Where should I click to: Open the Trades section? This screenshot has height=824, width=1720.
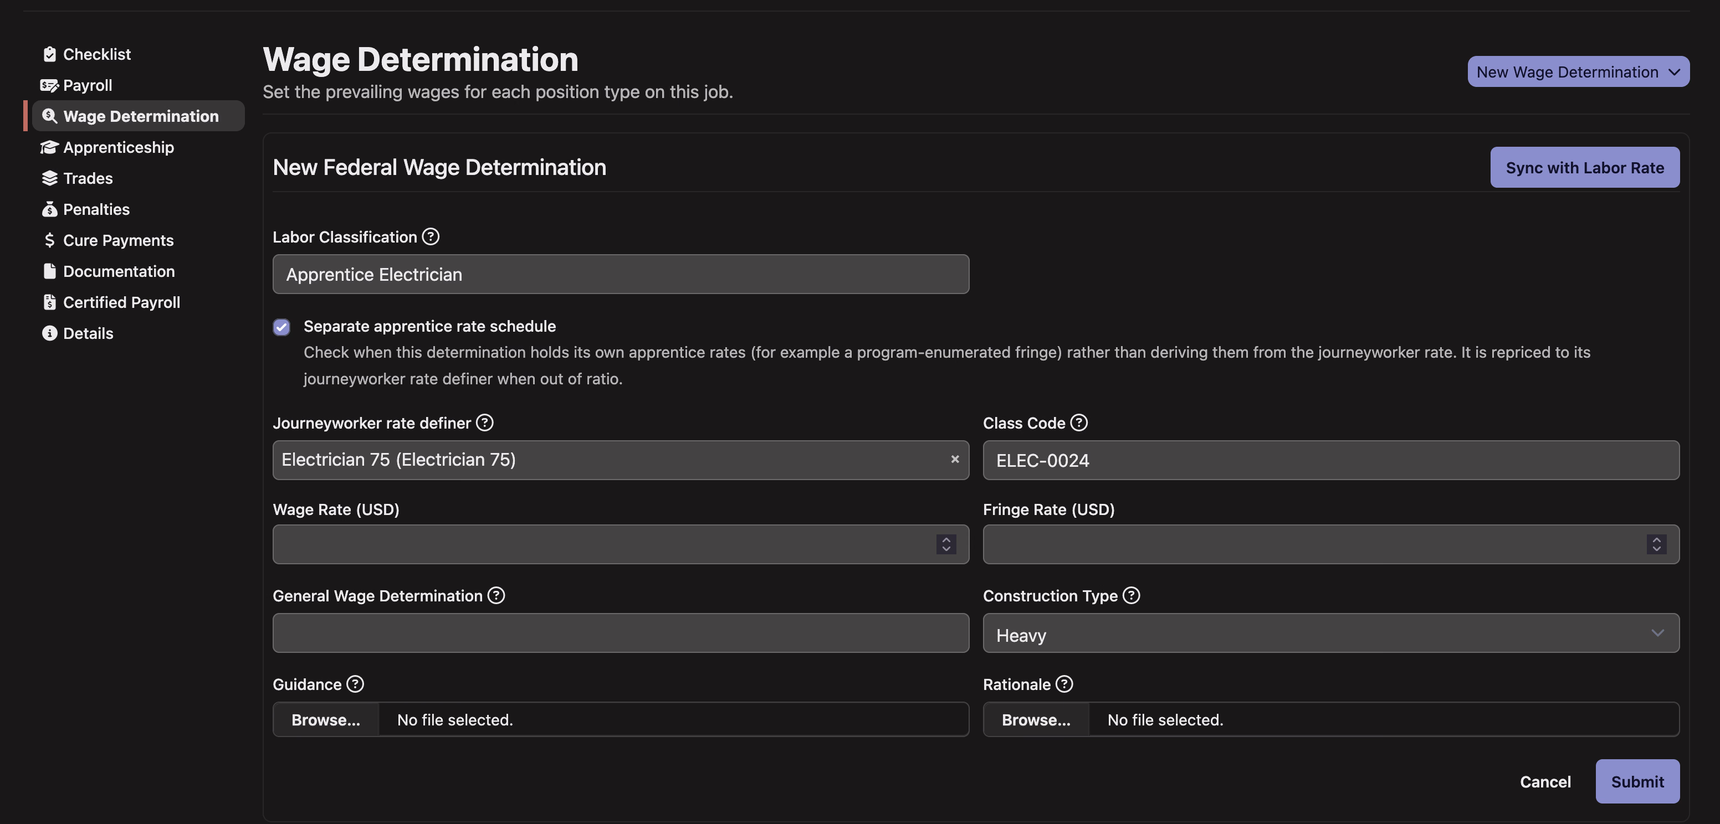88,178
